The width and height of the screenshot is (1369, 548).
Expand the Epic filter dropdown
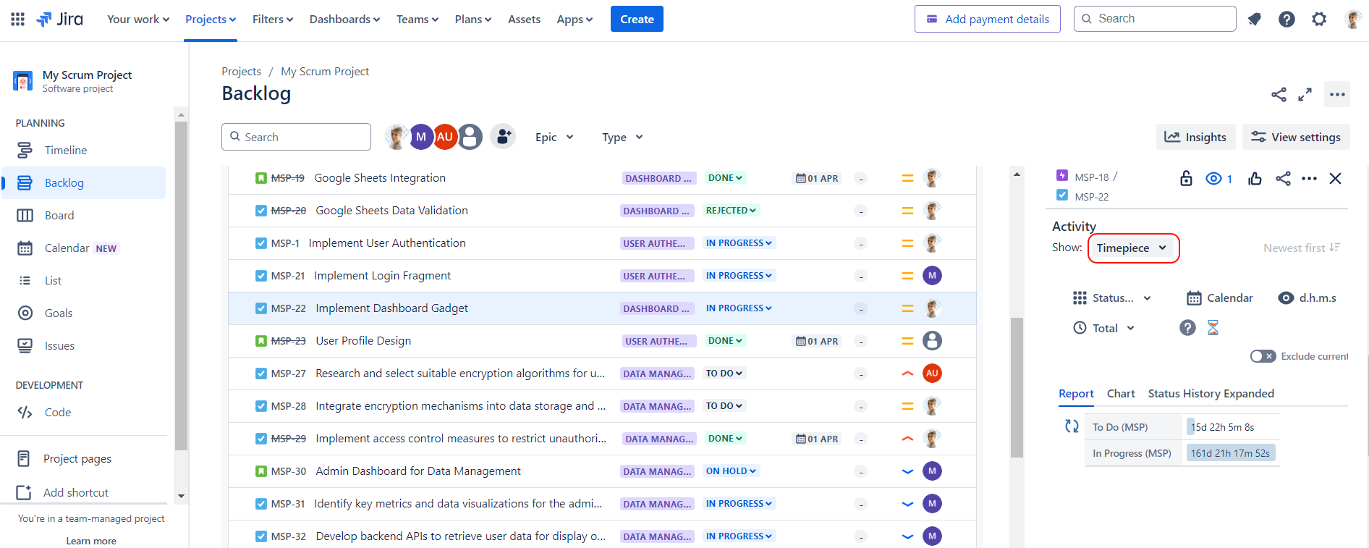554,137
